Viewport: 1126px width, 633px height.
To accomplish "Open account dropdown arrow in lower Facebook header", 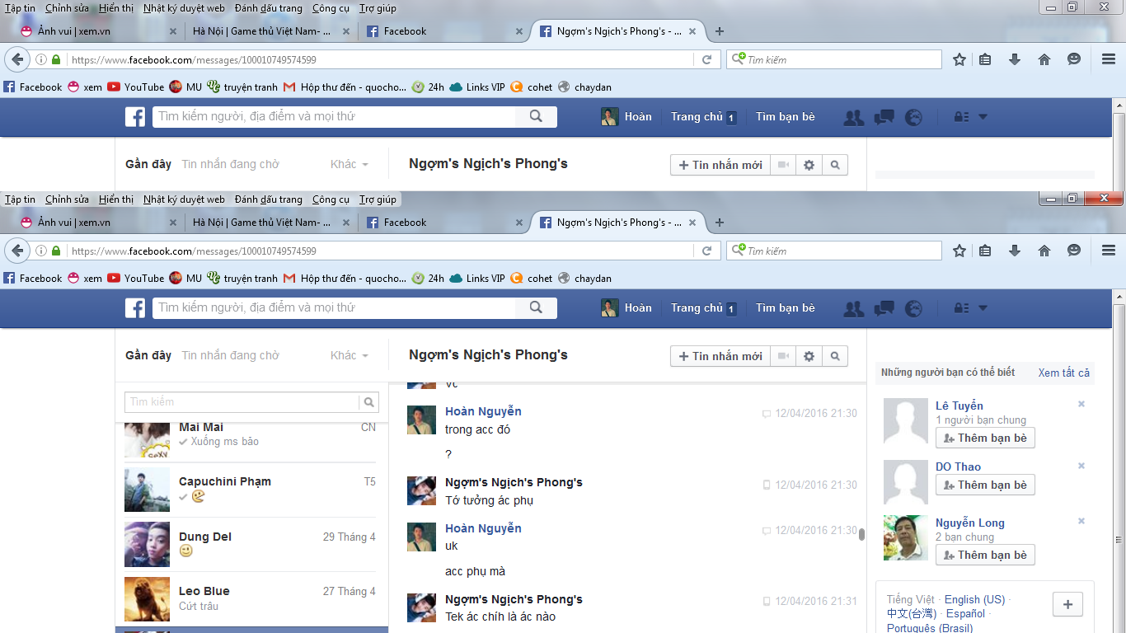I will coord(983,308).
